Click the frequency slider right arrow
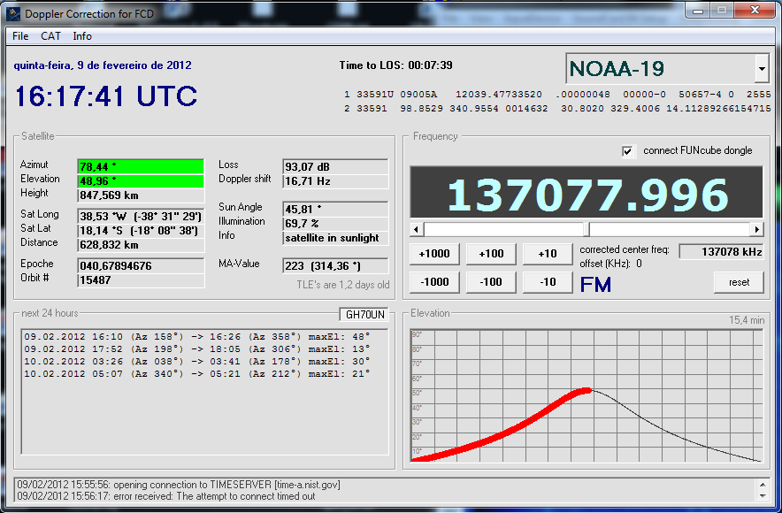Screen dimensions: 782x513 pos(756,229)
